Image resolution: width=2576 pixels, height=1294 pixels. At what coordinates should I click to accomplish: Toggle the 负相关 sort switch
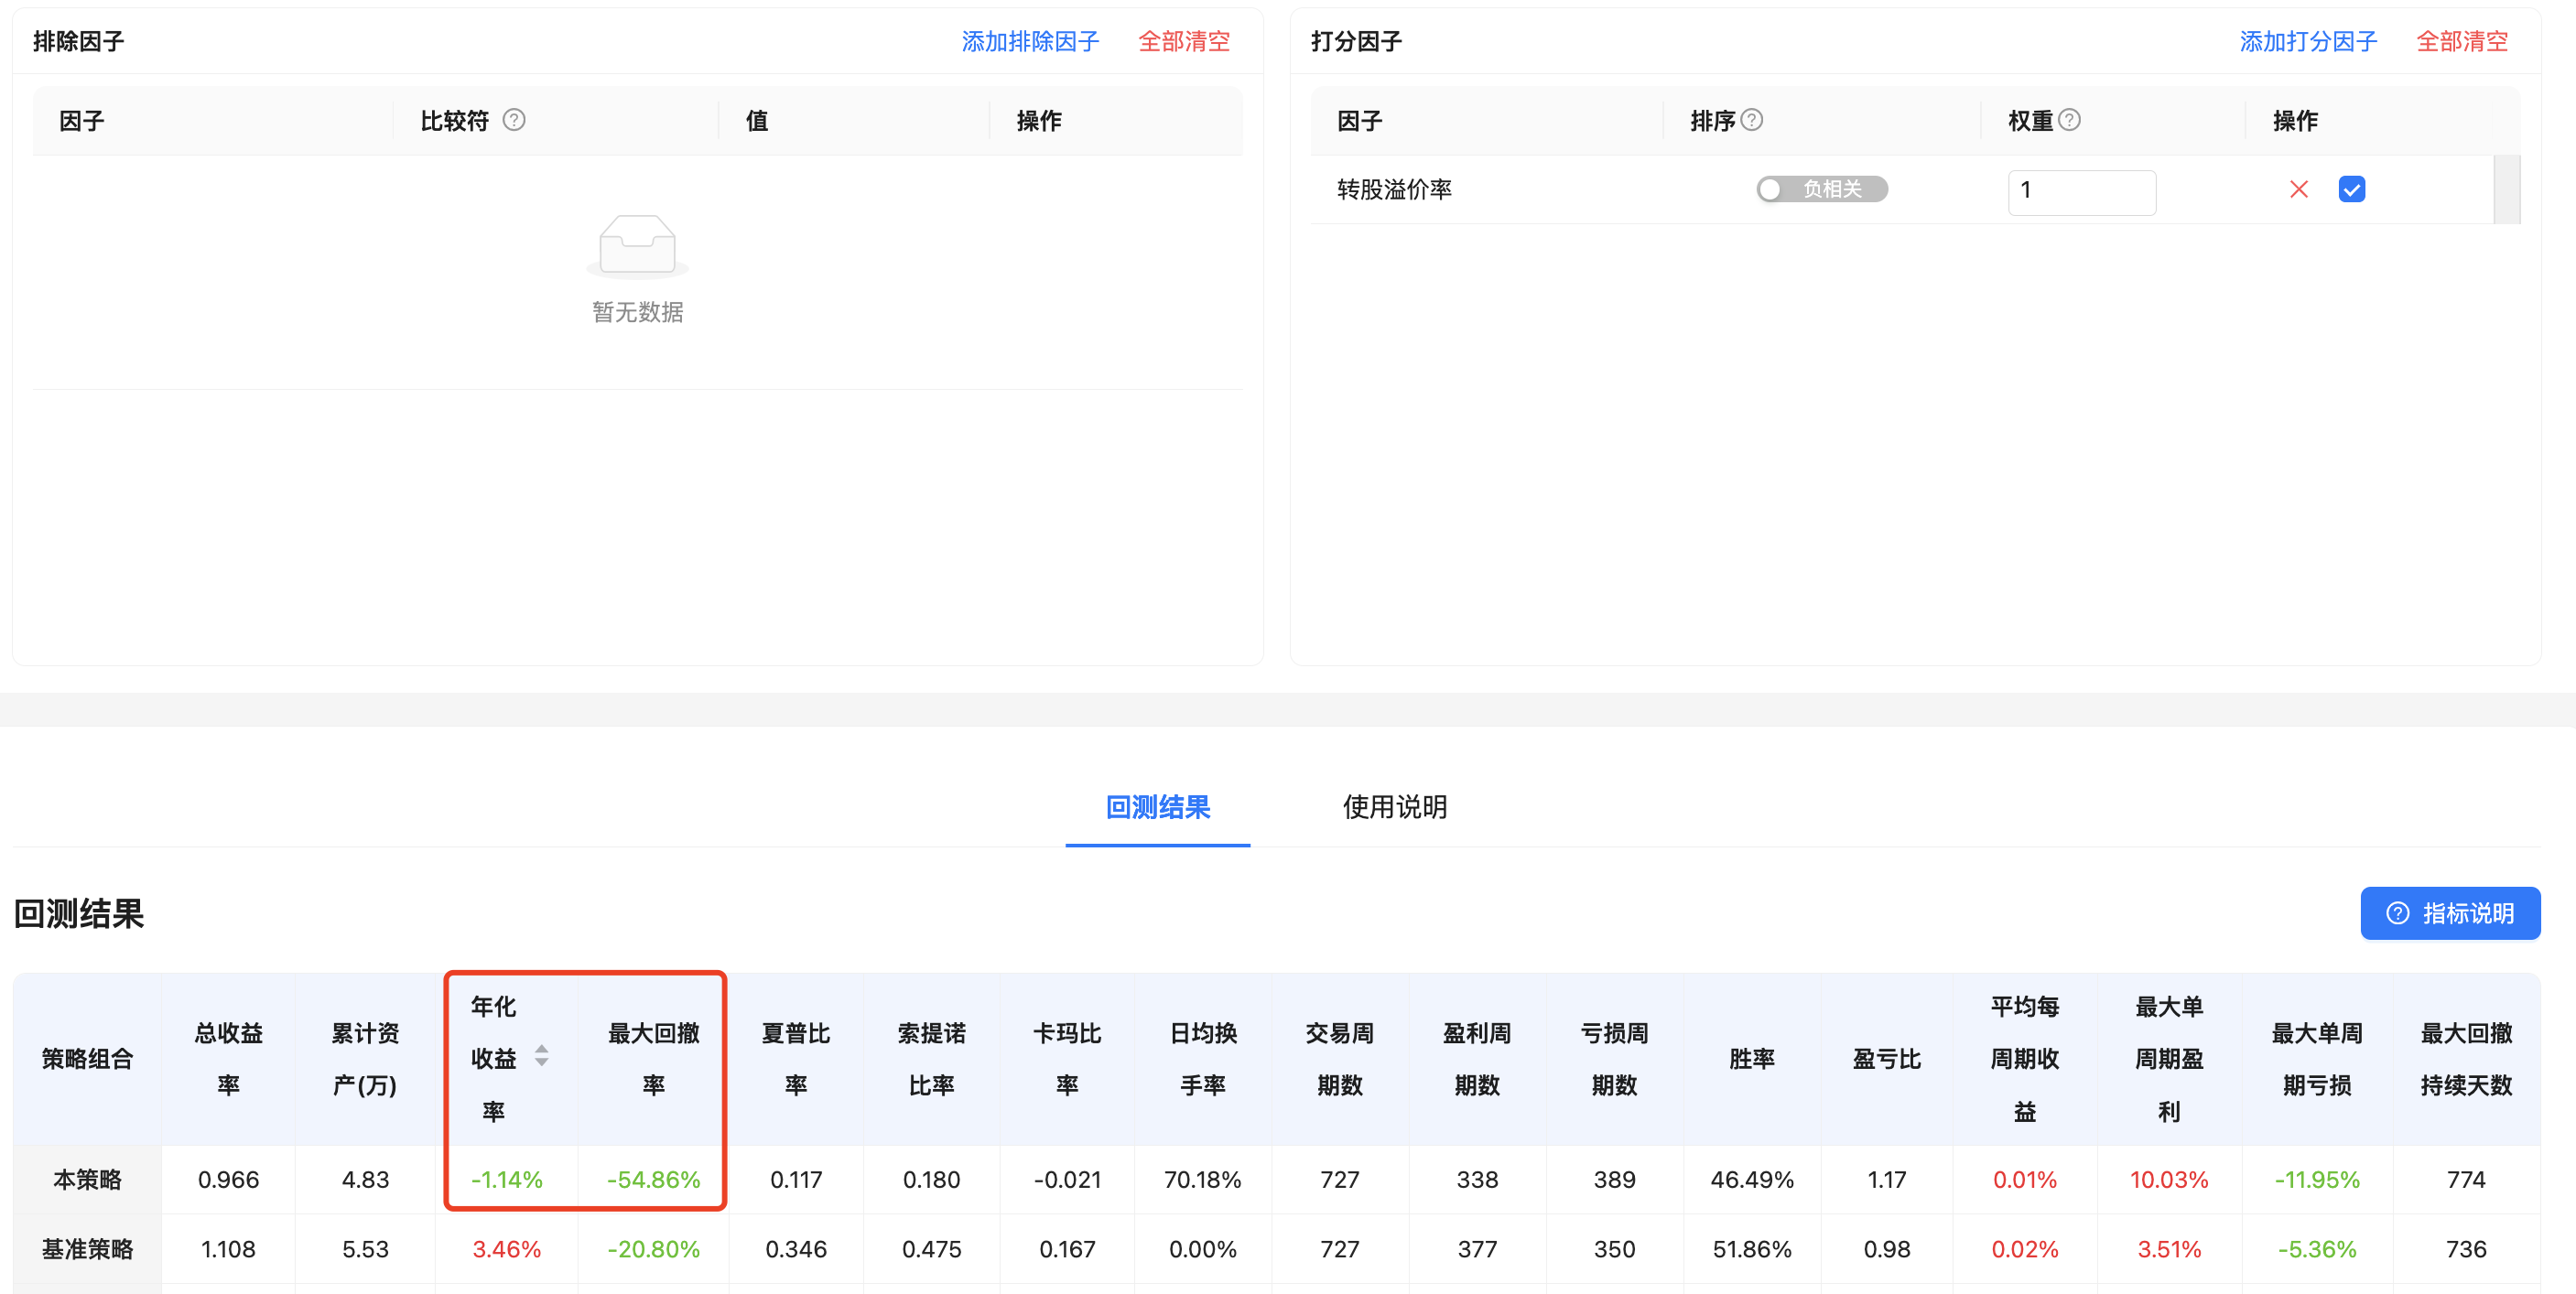[x=1821, y=190]
